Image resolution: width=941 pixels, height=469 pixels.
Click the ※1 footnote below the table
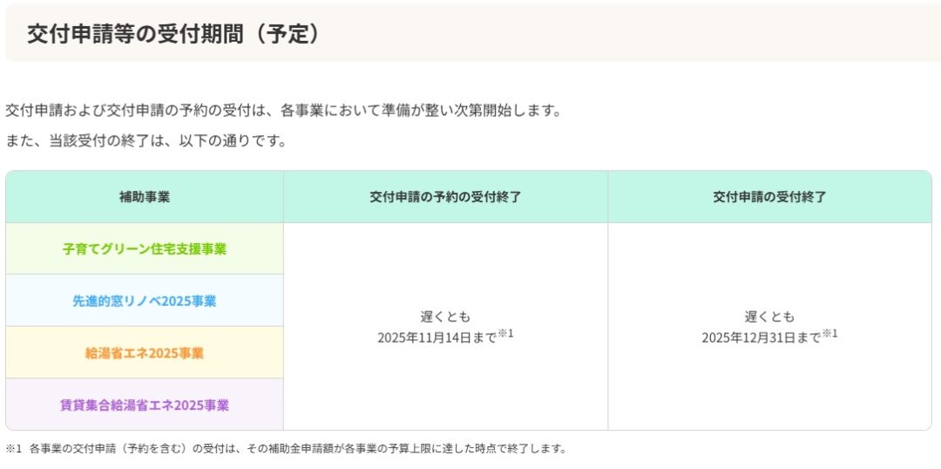tap(286, 449)
